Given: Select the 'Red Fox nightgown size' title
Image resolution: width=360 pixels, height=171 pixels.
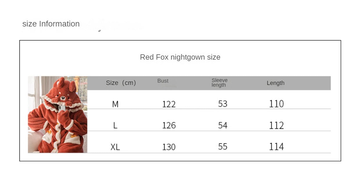Looking at the screenshot, I should click(x=180, y=57).
